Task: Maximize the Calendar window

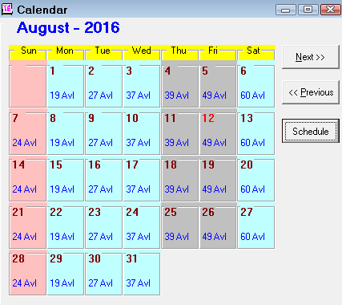Action: 308,10
